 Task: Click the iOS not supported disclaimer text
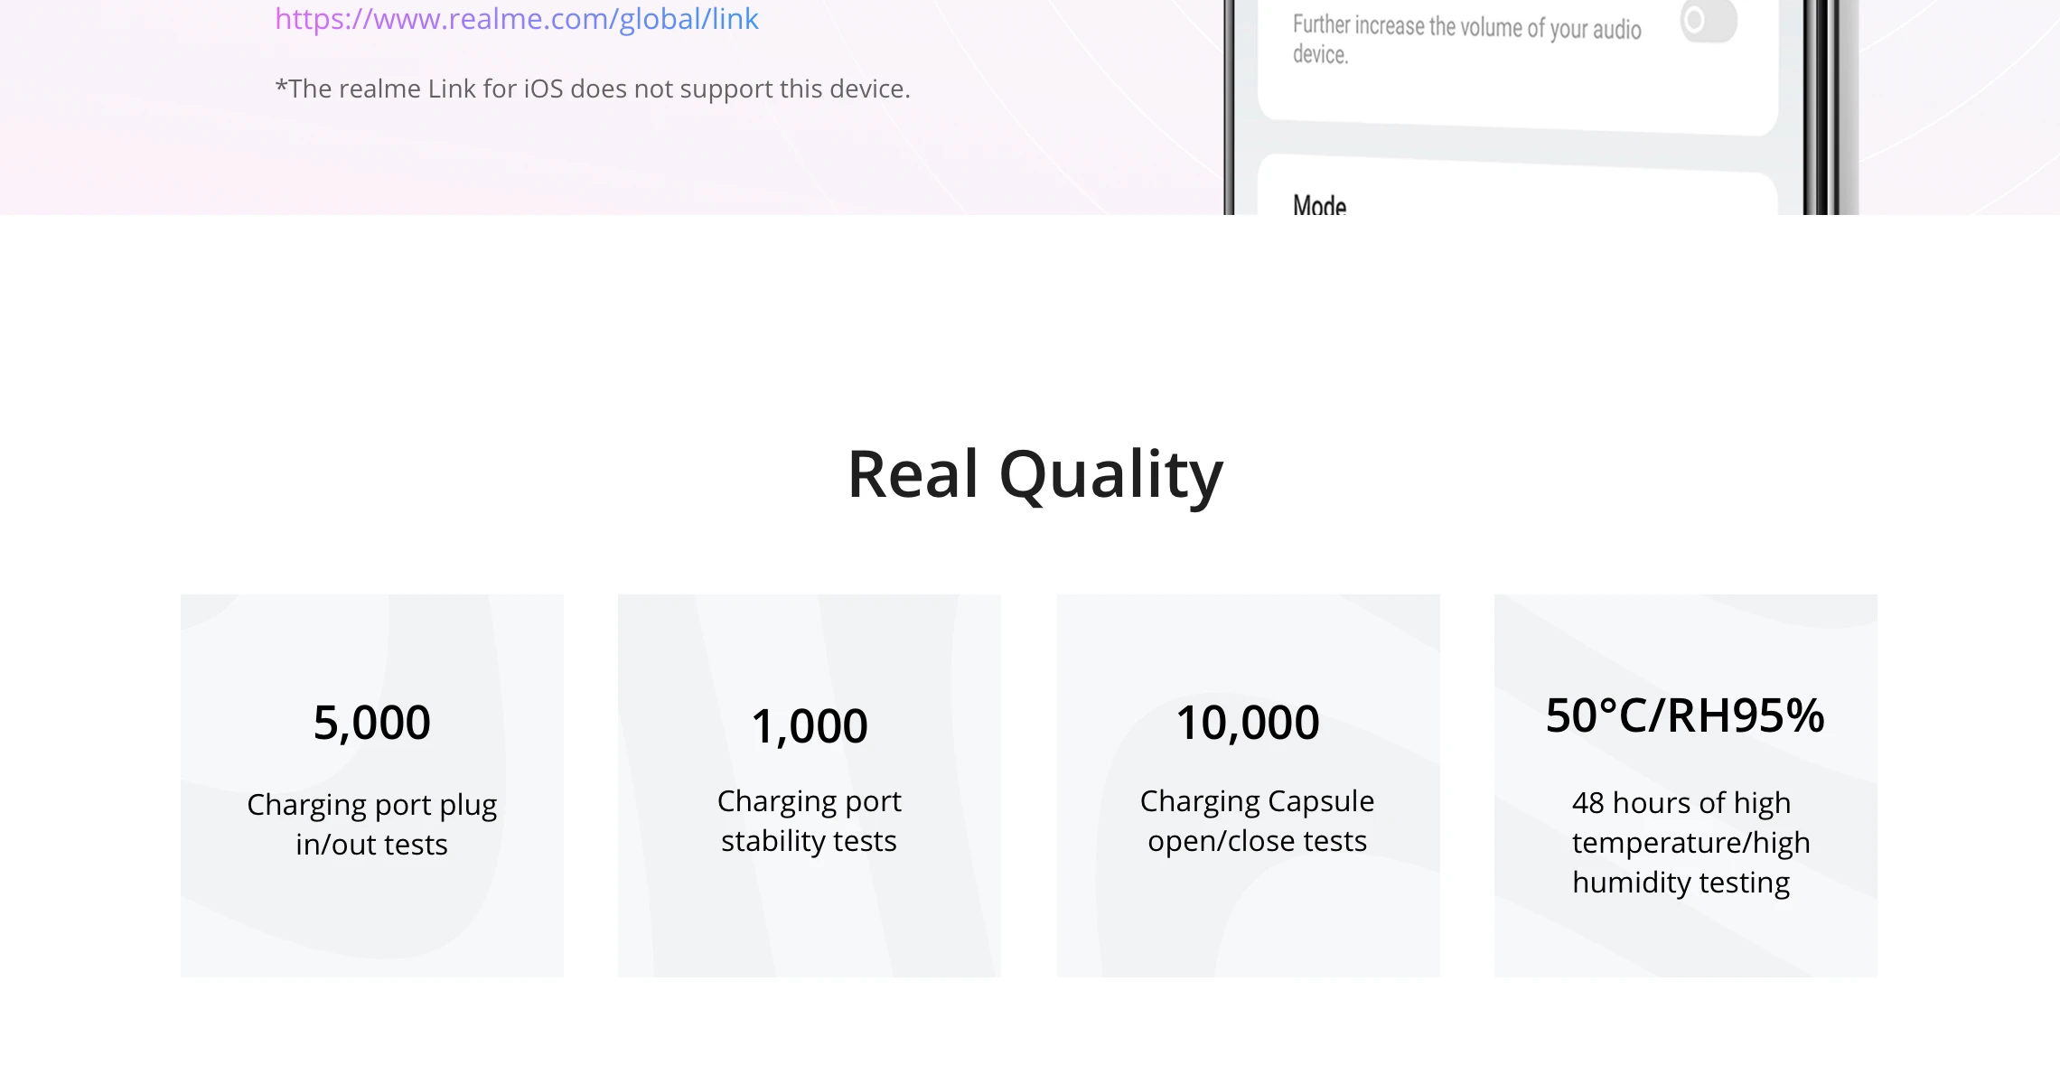tap(593, 89)
